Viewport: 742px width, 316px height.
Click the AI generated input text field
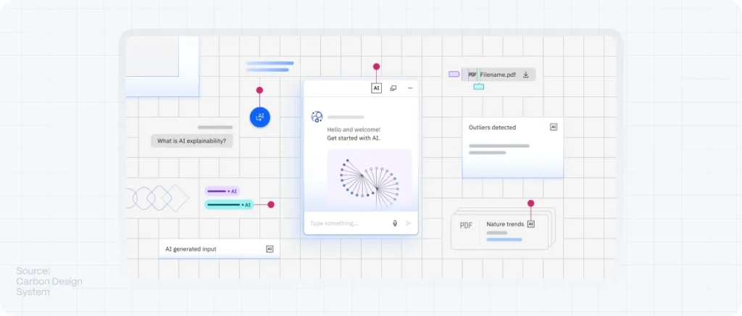[210, 249]
